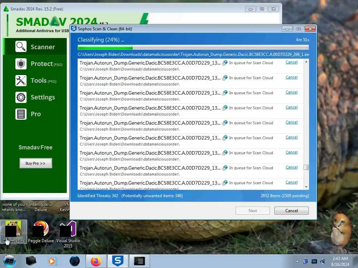Select the Protect shield icon in Smadav sidebar
The height and width of the screenshot is (268, 358).
coord(21,64)
